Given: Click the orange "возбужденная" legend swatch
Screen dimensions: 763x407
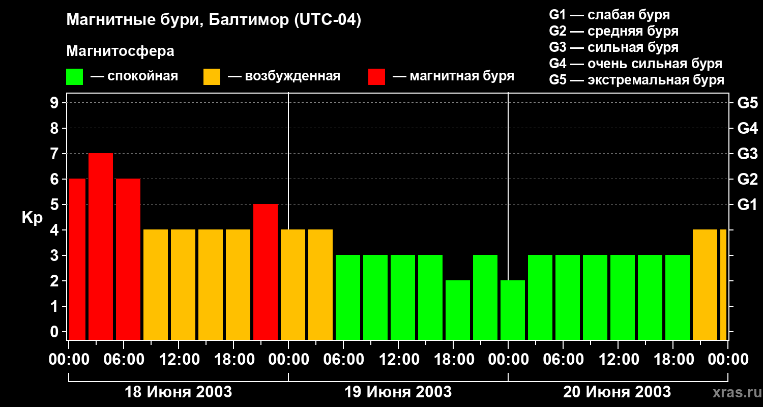Looking at the screenshot, I should coord(212,77).
